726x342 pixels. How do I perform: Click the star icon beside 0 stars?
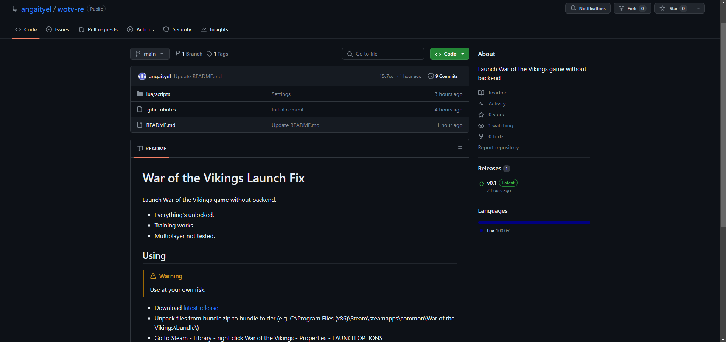tap(481, 115)
